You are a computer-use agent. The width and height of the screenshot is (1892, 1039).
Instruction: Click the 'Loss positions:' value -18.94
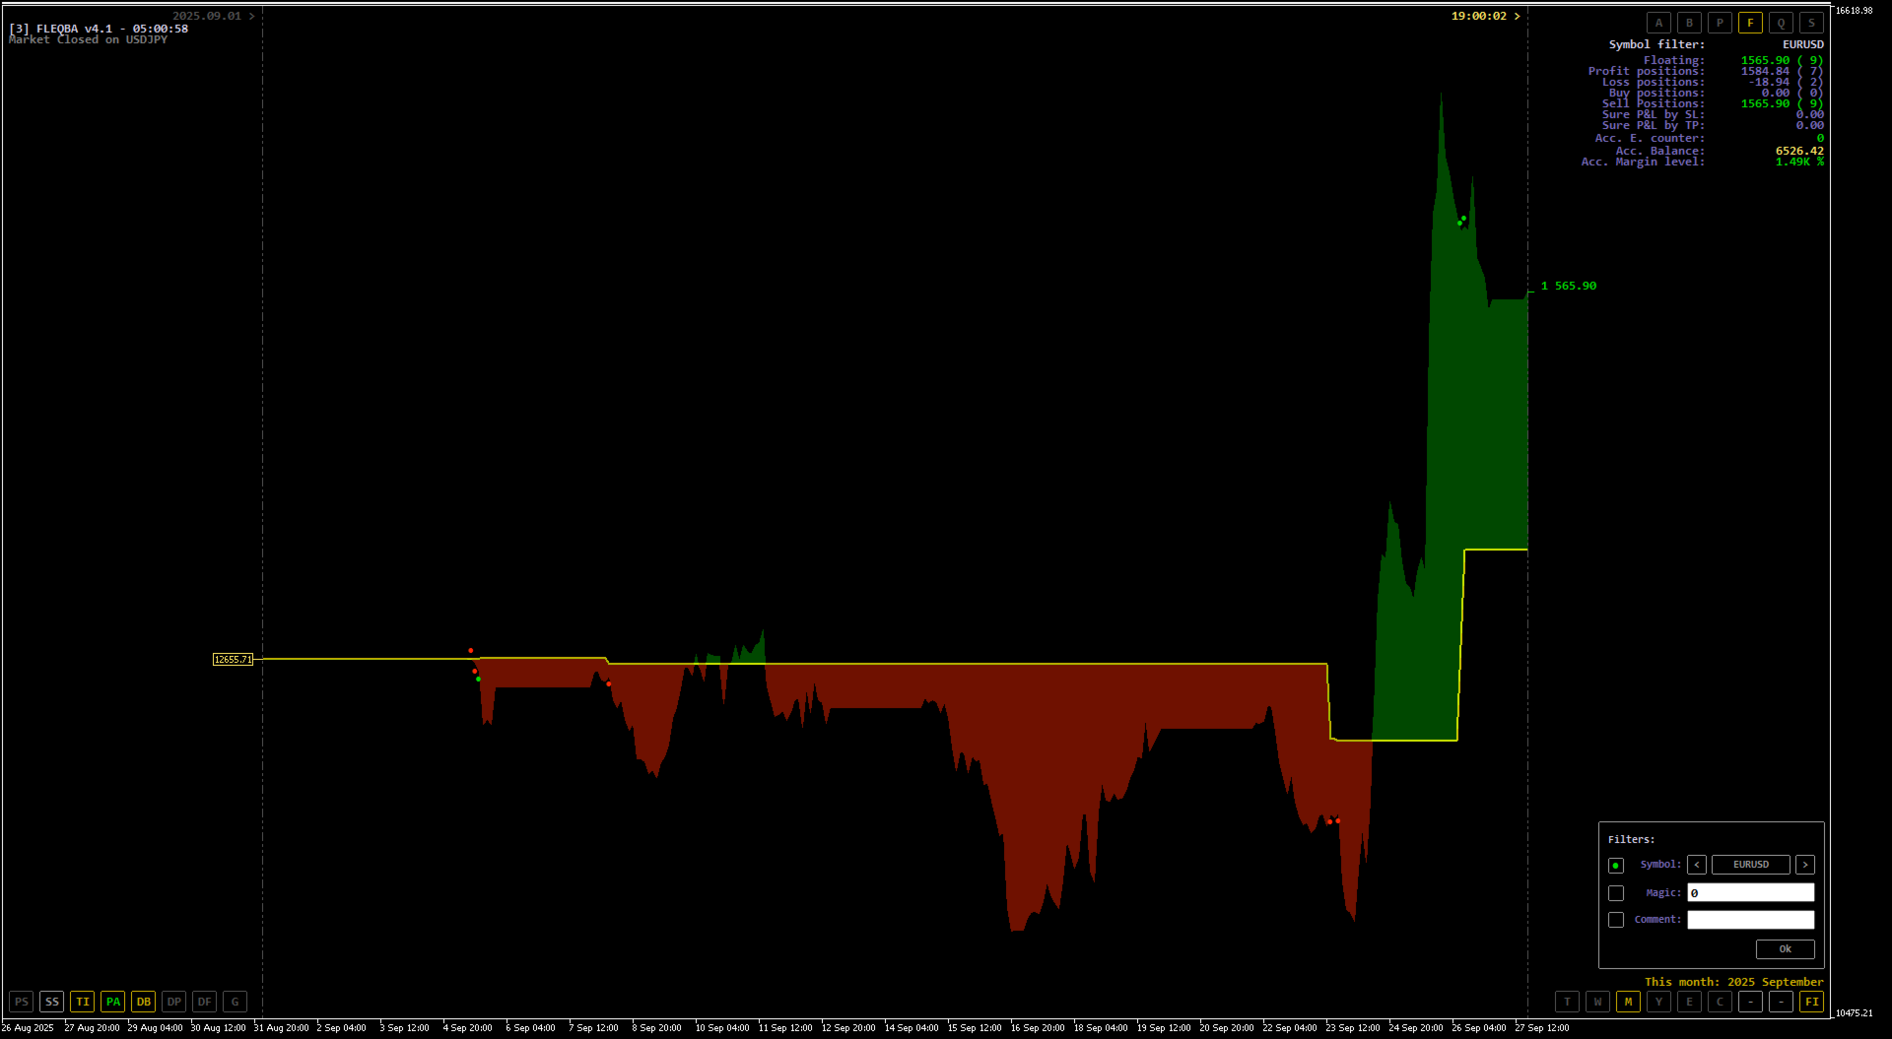point(1769,82)
